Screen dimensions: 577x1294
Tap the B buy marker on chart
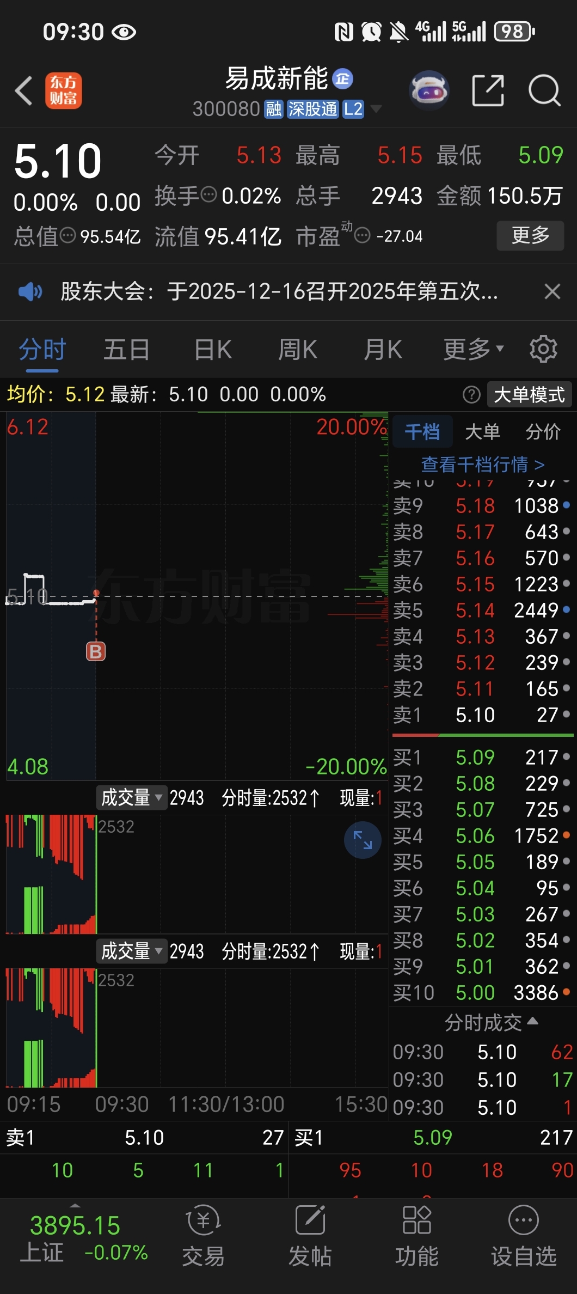(96, 651)
